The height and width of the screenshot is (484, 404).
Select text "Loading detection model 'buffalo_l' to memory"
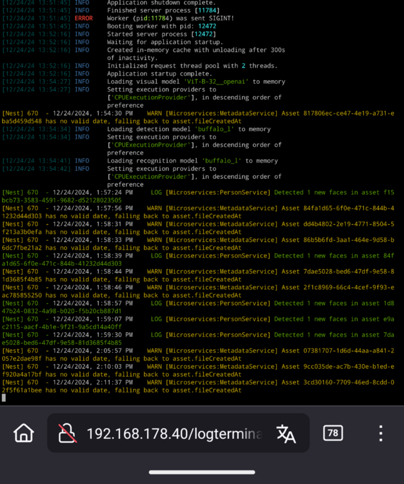(x=189, y=129)
